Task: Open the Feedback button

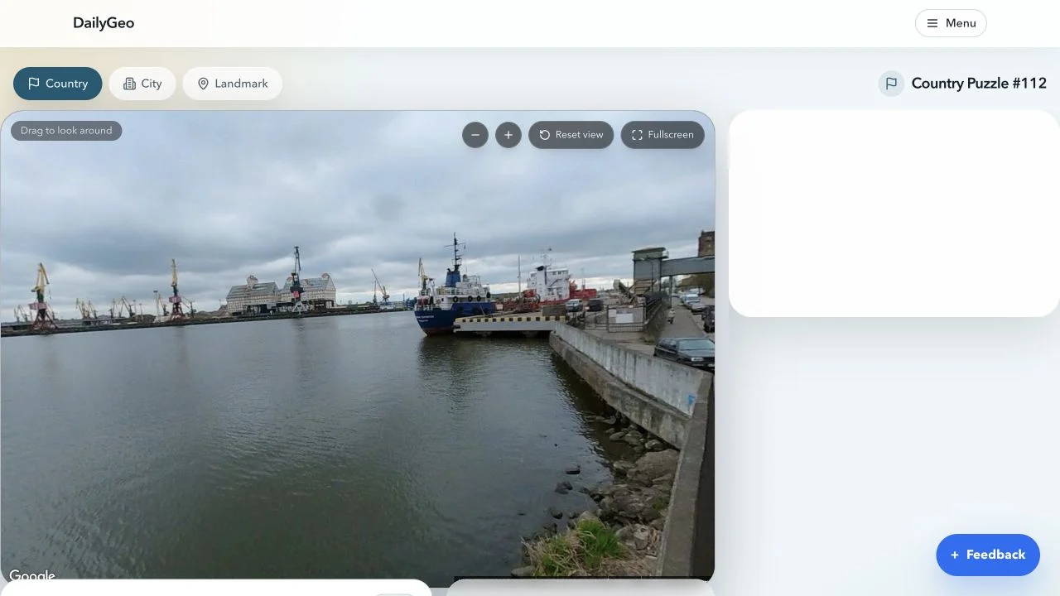Action: [x=988, y=555]
